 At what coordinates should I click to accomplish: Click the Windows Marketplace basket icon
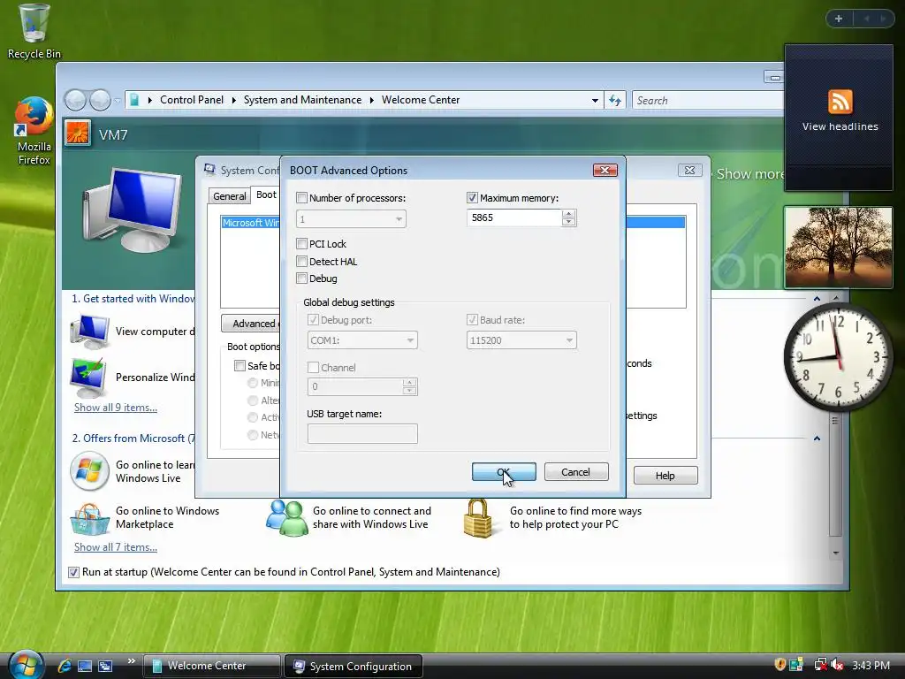pos(89,518)
